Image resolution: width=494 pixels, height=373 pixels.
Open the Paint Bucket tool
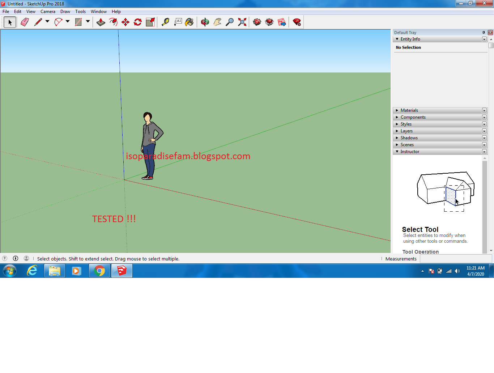189,22
